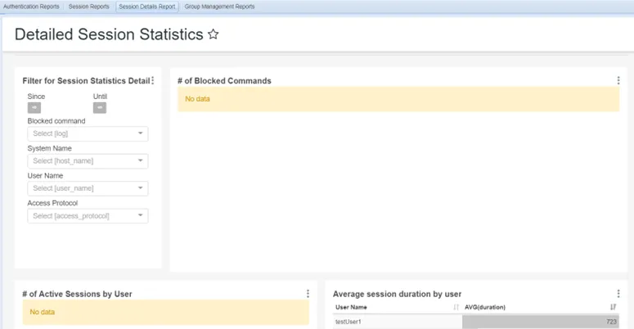634x329 pixels.
Task: Open the Average session duration by user menu
Action: click(618, 293)
